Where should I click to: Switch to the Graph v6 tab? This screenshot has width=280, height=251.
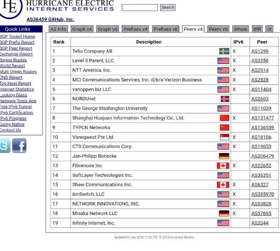point(107,29)
